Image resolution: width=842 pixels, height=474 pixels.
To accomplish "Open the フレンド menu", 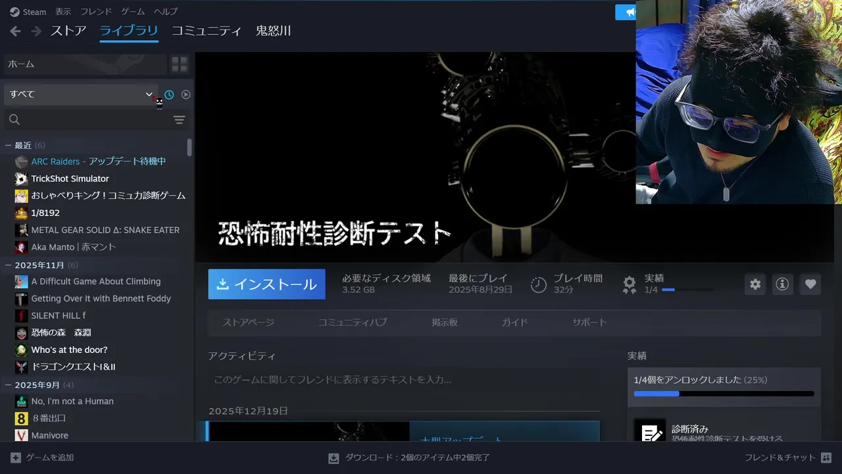I will (x=96, y=12).
